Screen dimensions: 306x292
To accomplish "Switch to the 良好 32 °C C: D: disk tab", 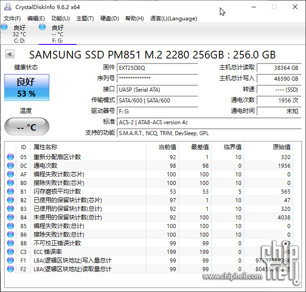I will (19, 34).
